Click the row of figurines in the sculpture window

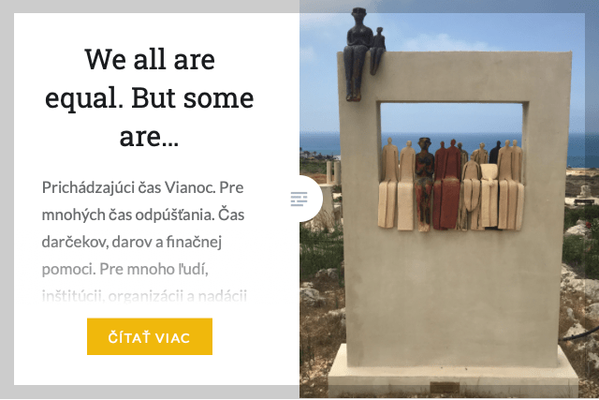(x=451, y=185)
